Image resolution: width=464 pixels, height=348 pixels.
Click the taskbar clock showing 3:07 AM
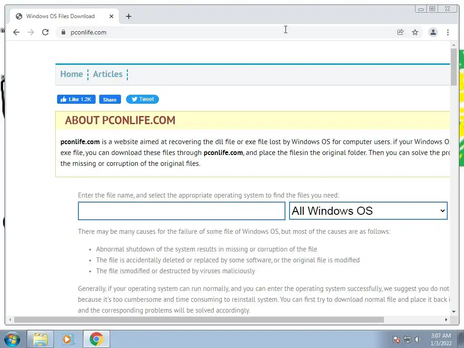(440, 339)
